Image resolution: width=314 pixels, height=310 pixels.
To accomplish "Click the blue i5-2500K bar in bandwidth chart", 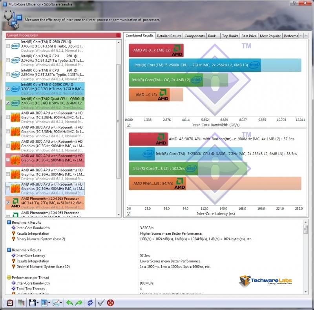I will (x=195, y=65).
